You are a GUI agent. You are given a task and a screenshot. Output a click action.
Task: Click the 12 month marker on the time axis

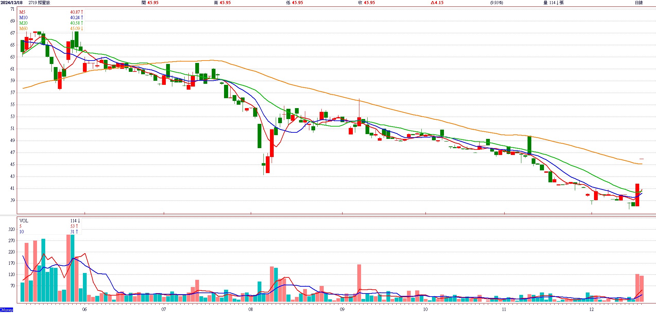point(592,309)
